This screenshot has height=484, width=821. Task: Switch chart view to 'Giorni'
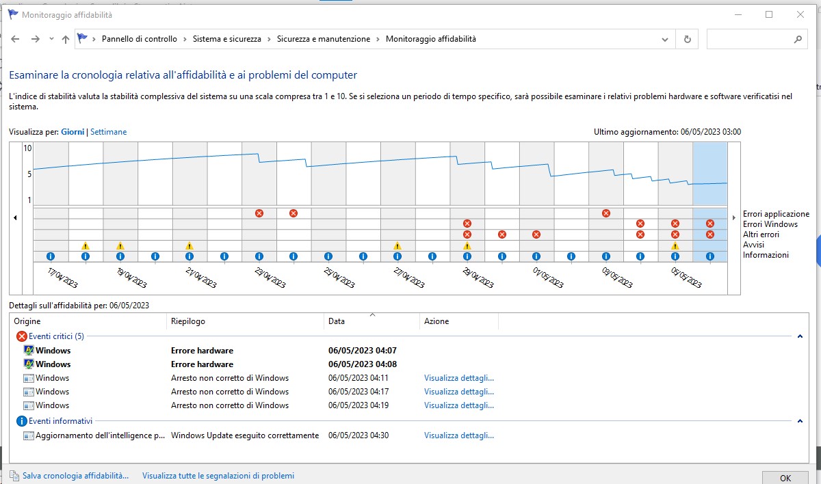pyautogui.click(x=73, y=132)
